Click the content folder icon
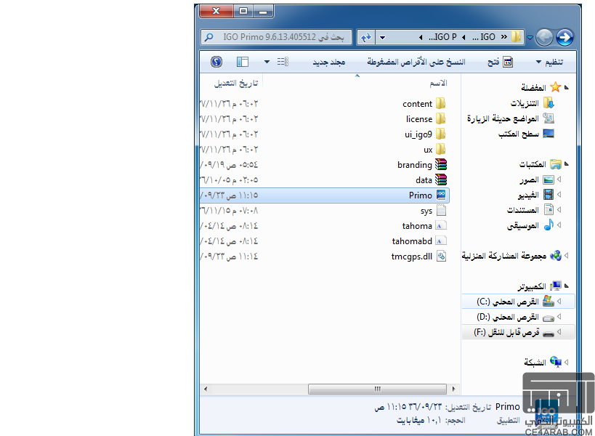Screen dimensions: 595x436 tap(440, 103)
